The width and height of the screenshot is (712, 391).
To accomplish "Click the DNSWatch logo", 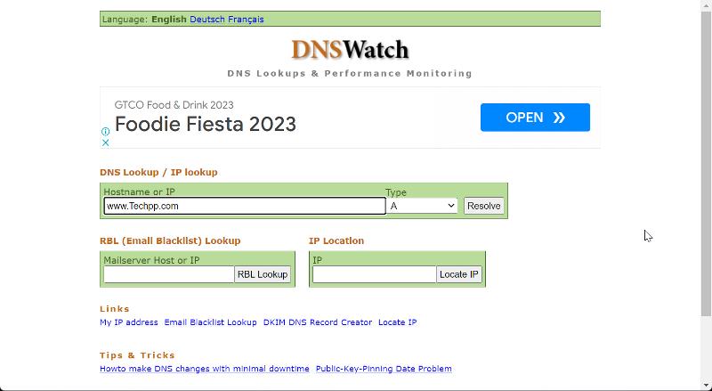I will [350, 50].
